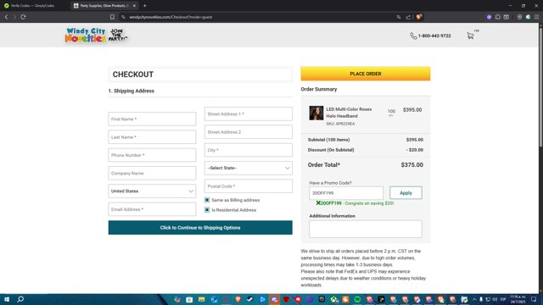Viewport: 543px width, 305px height.
Task: Open the translate page icon
Action: (399, 17)
